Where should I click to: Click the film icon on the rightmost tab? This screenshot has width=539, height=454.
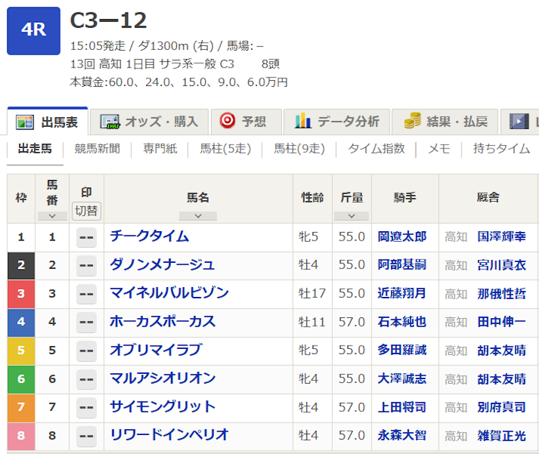[519, 122]
